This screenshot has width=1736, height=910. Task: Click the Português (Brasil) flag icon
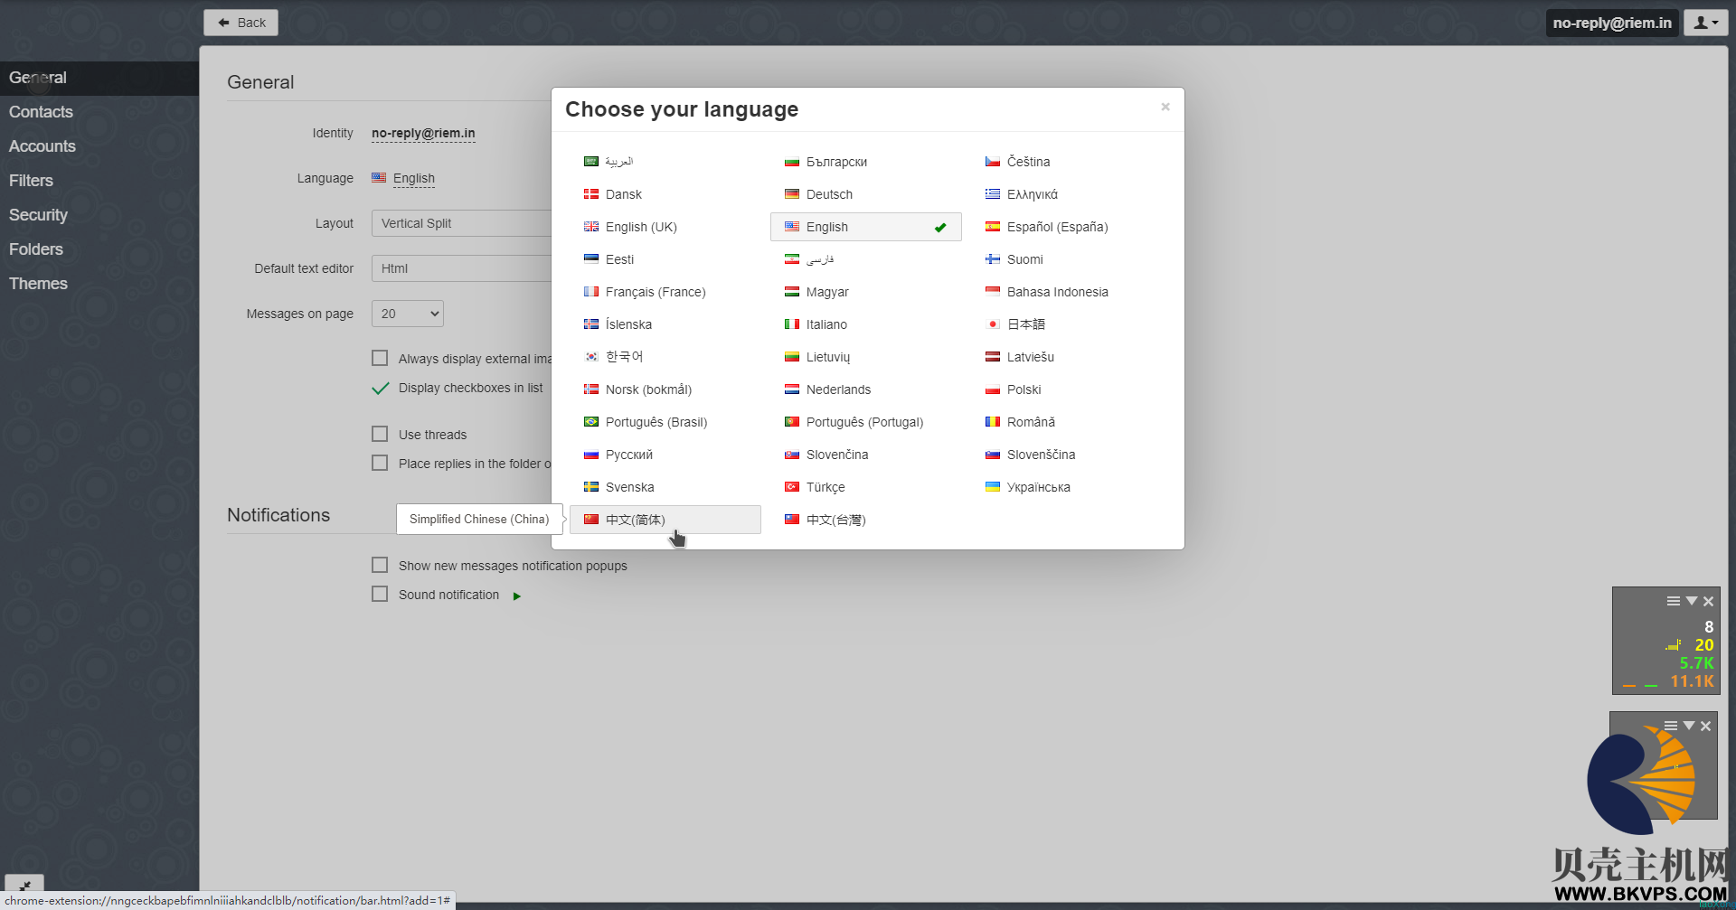click(591, 422)
